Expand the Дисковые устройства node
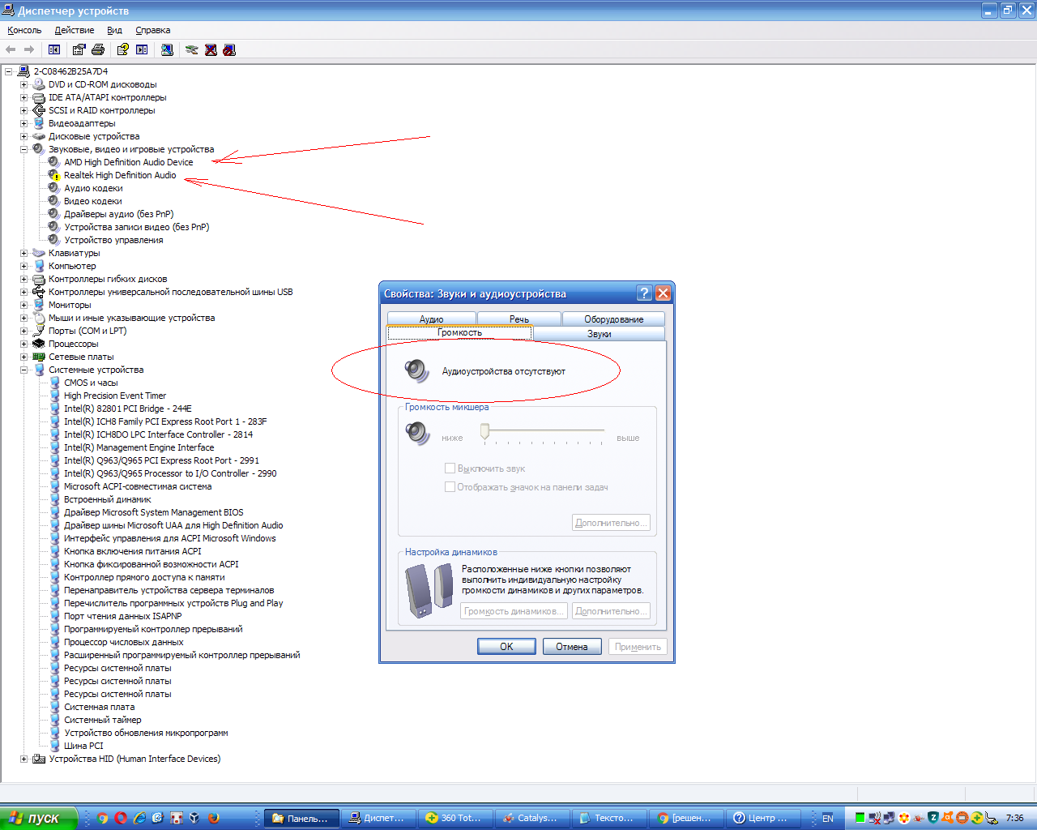This screenshot has width=1037, height=830. [24, 136]
